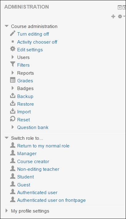Click the move block crosshair icon
126x219 pixels.
coord(113,17)
